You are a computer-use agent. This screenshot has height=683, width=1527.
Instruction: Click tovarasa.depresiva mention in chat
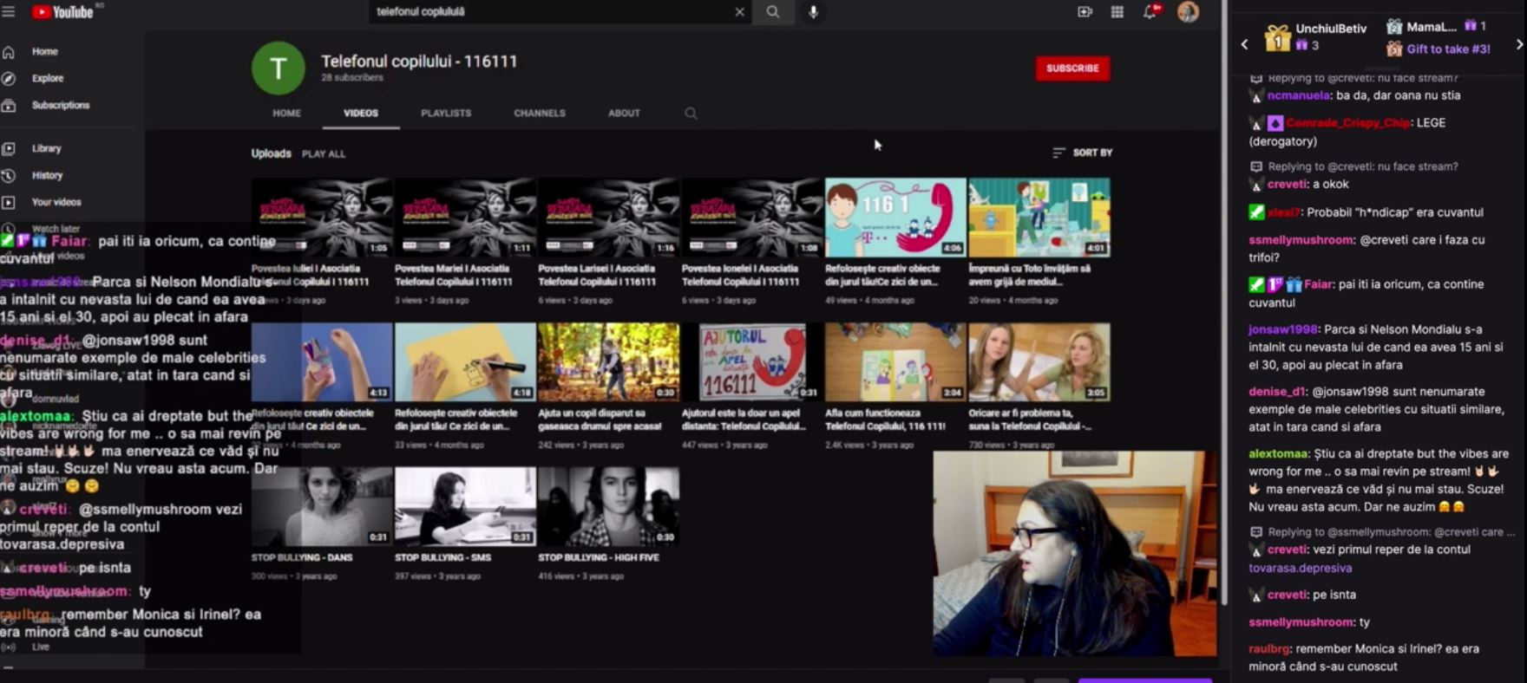pyautogui.click(x=1301, y=569)
